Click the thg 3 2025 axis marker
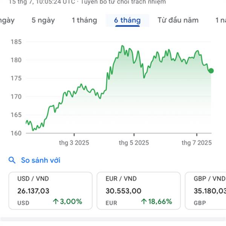 point(74,143)
